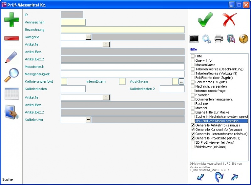Uncheck Generelle Artikelinfo (ein/aus)
Screen dimensions: 251x185
pos(193,125)
